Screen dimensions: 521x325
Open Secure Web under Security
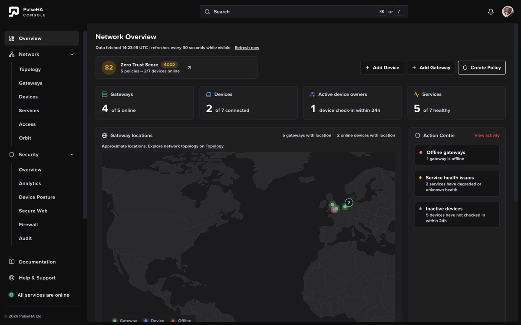pyautogui.click(x=33, y=211)
